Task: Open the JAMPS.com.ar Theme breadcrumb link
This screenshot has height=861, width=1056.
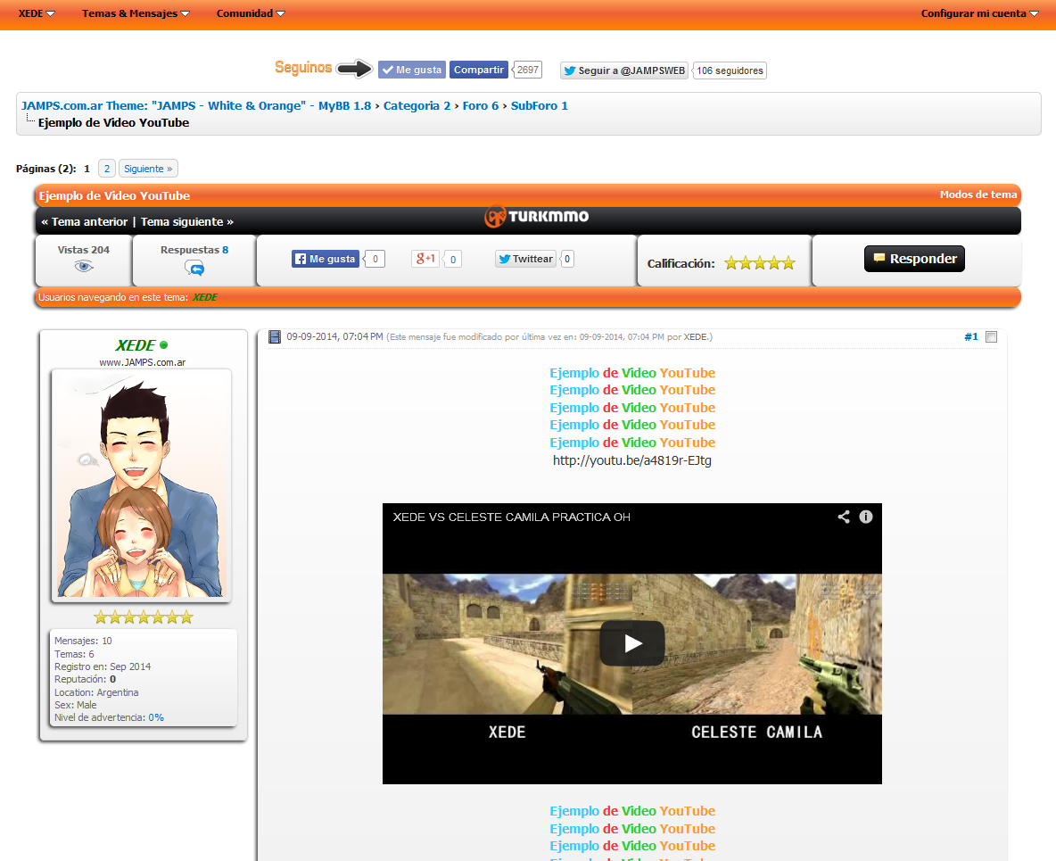Action: pyautogui.click(x=196, y=106)
